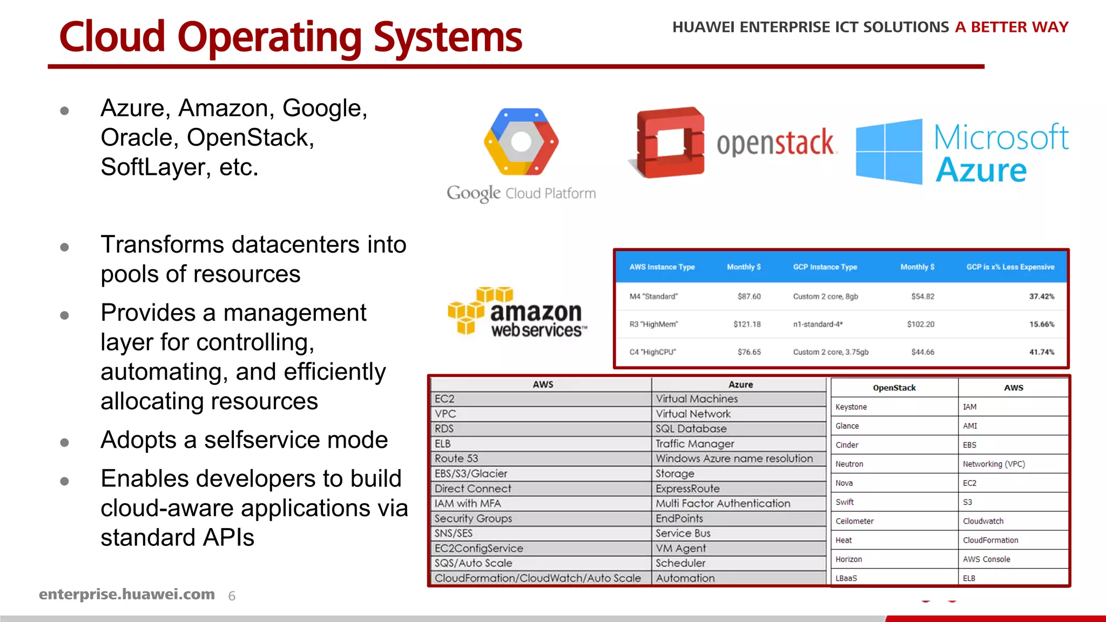Click the $102.20 GCP price cell
This screenshot has height=622, width=1106.
click(920, 324)
